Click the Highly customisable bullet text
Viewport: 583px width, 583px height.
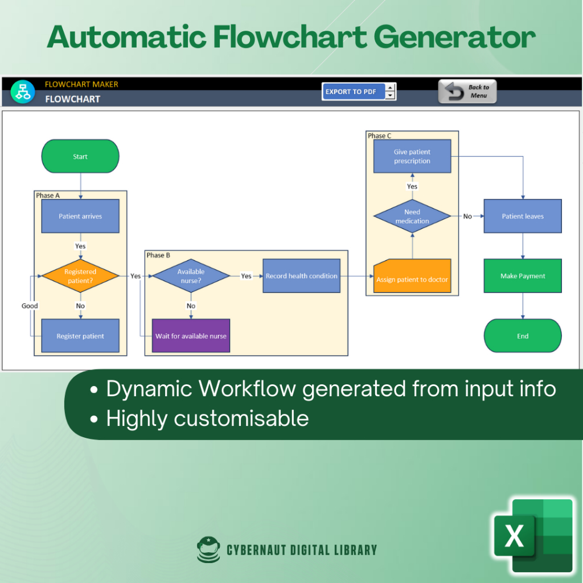tap(207, 418)
